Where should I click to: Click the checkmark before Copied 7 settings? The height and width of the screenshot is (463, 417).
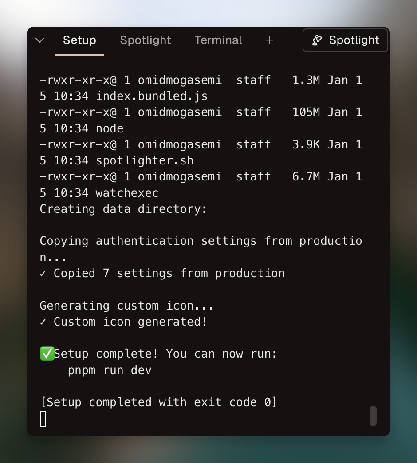43,273
